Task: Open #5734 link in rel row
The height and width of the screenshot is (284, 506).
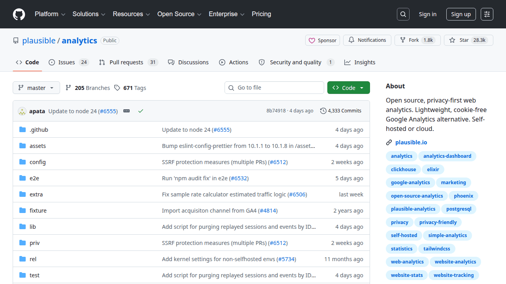Action: tap(286, 259)
